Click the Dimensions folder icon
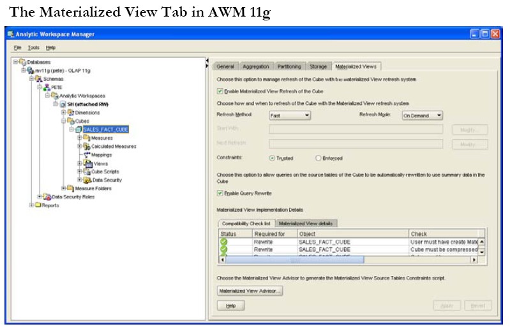510x329 pixels. click(x=71, y=112)
